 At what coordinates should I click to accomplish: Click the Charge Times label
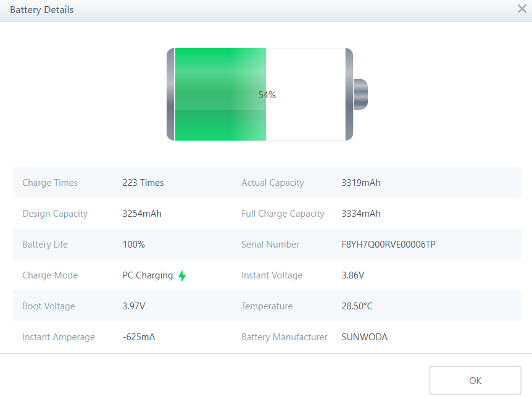pos(50,183)
